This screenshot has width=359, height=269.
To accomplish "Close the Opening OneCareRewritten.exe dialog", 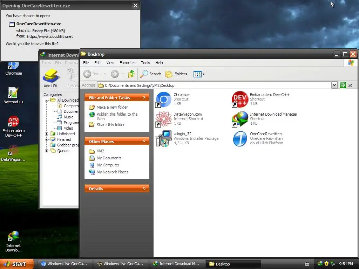I will click(135, 6).
